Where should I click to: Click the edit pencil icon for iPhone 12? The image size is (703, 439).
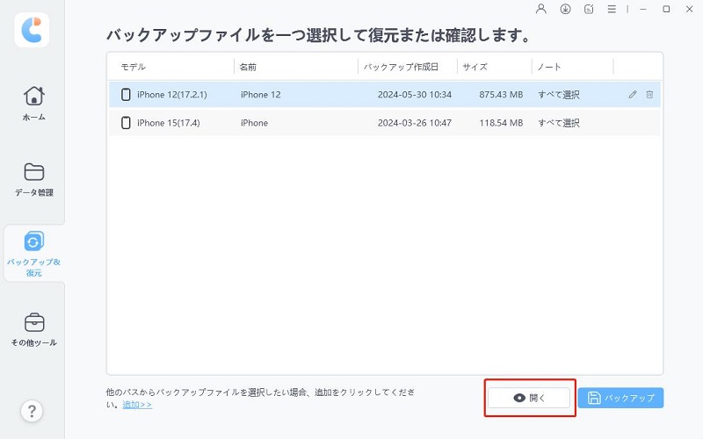pos(633,95)
